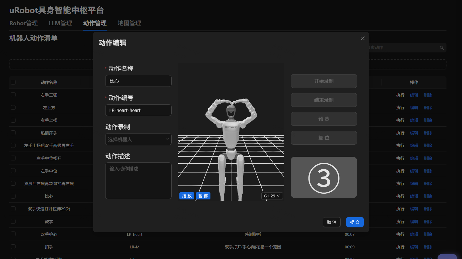The width and height of the screenshot is (462, 259).
Task: Switch to the Robot管理 tab
Action: [24, 23]
